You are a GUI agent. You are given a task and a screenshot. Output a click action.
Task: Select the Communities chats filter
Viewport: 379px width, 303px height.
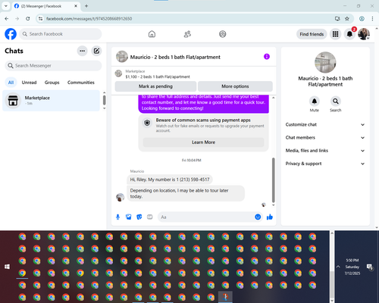click(81, 83)
